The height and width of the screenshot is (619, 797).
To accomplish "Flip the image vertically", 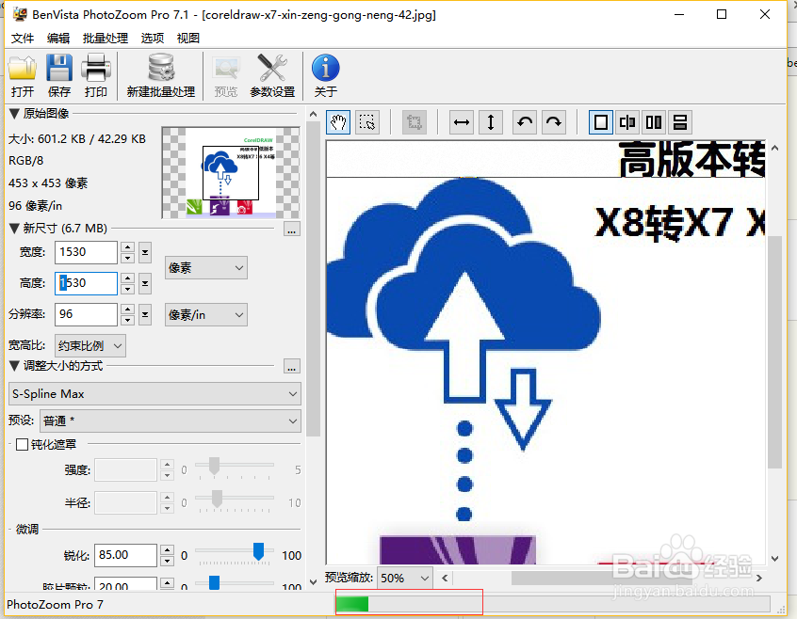I will click(x=491, y=122).
